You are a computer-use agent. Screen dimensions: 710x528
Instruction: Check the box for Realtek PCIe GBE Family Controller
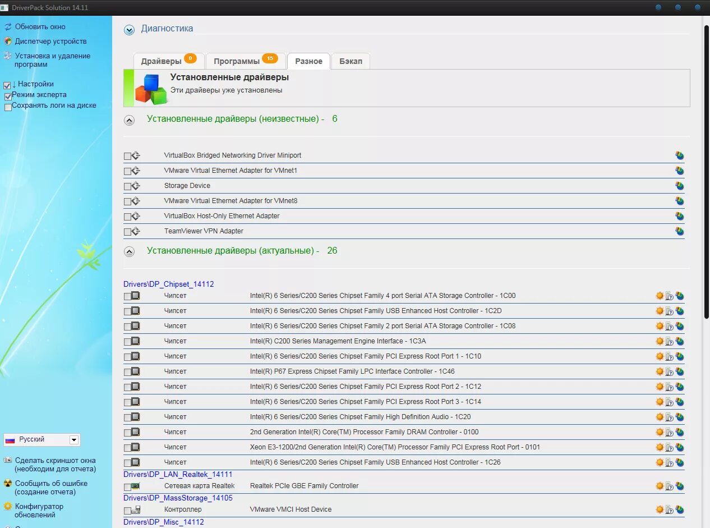tap(127, 487)
